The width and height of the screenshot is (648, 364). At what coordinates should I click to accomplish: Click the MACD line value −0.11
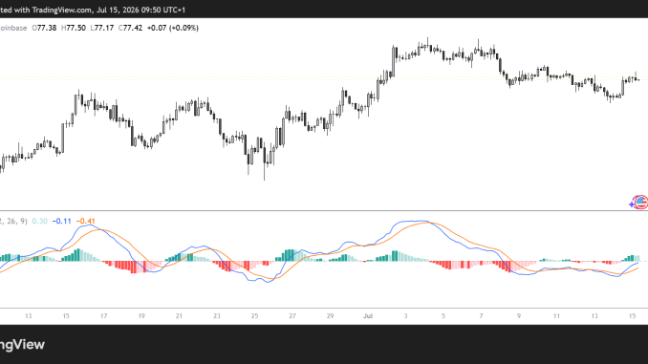tap(61, 221)
